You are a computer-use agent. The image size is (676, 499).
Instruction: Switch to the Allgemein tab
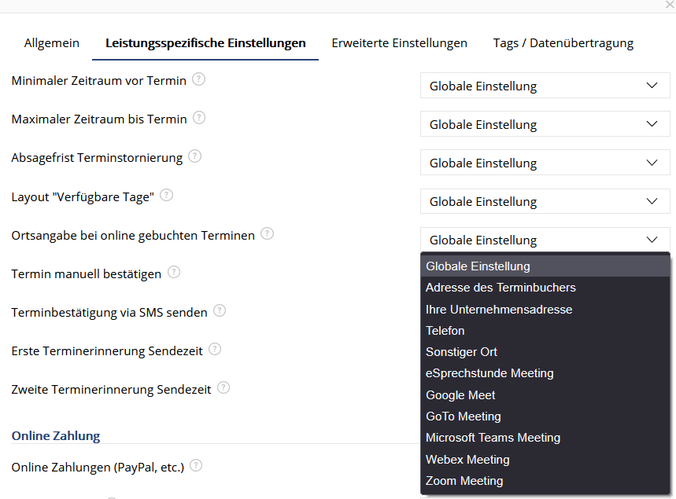(x=52, y=43)
